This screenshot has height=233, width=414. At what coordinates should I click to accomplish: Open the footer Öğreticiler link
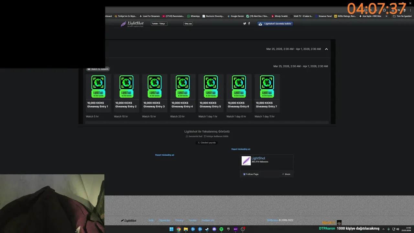click(164, 220)
